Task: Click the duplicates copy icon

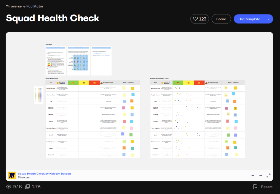Action: tap(27, 186)
